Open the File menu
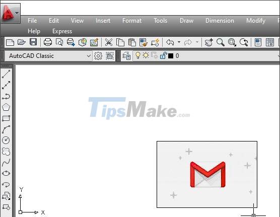This screenshot has width=280, height=217. 32,21
